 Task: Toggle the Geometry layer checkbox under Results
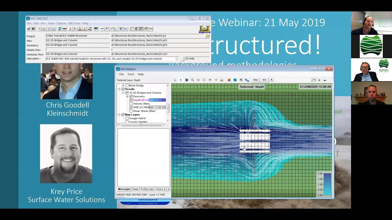(131, 97)
